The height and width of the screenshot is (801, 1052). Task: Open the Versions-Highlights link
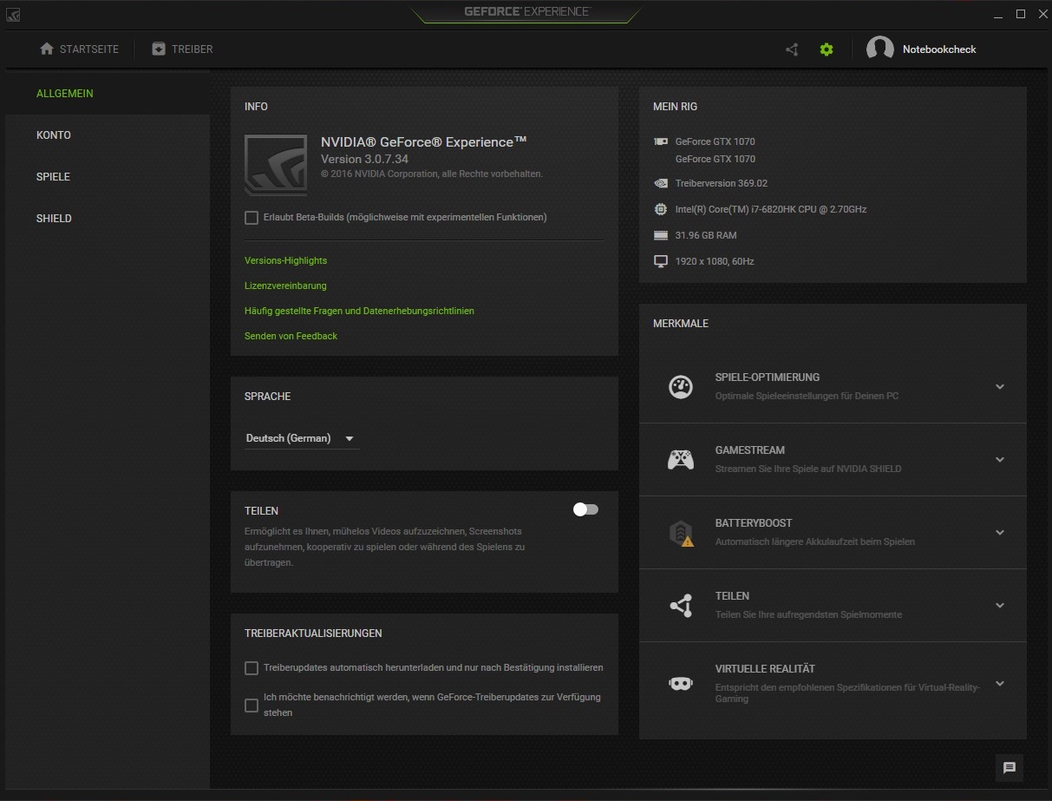(285, 261)
